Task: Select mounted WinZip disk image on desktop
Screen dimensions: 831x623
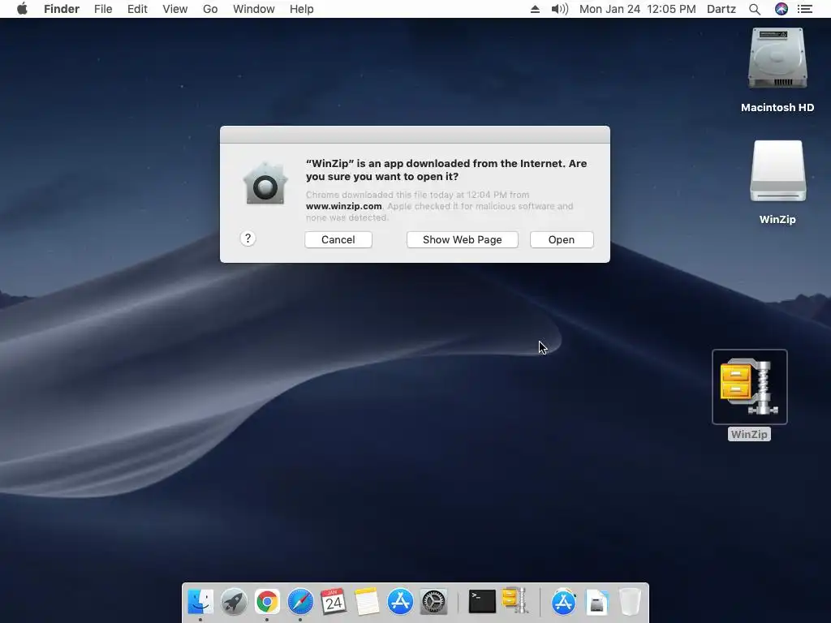Action: [x=777, y=170]
